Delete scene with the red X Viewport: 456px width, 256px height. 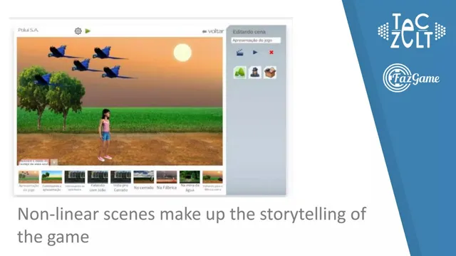coord(271,52)
